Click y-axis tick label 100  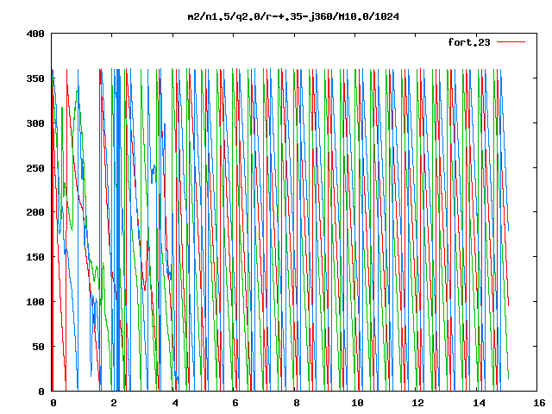[x=35, y=302]
